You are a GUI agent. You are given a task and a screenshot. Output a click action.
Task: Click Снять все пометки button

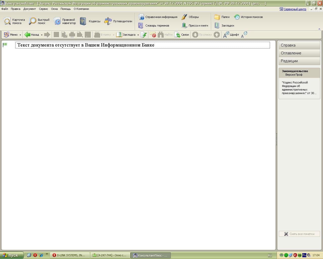[299, 234]
